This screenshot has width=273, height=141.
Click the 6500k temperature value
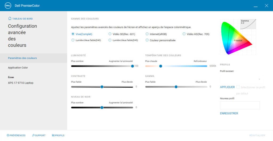pyautogui.click(x=213, y=66)
